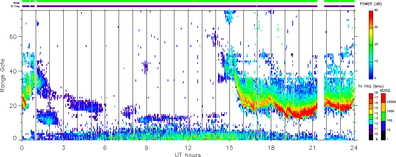The width and height of the screenshot is (396, 157).
Task: Click the x-axis tick label '3'
Action: point(63,147)
